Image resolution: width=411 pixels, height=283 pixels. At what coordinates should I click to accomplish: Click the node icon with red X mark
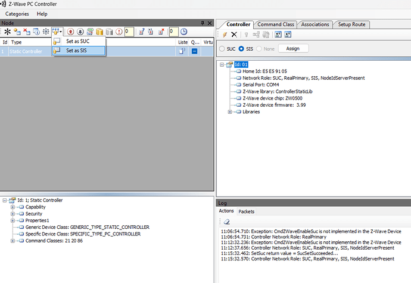[161, 32]
